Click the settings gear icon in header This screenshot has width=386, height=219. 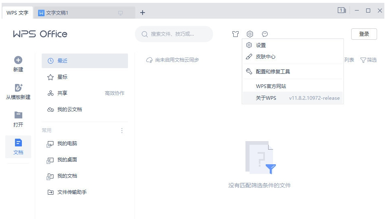(250, 34)
